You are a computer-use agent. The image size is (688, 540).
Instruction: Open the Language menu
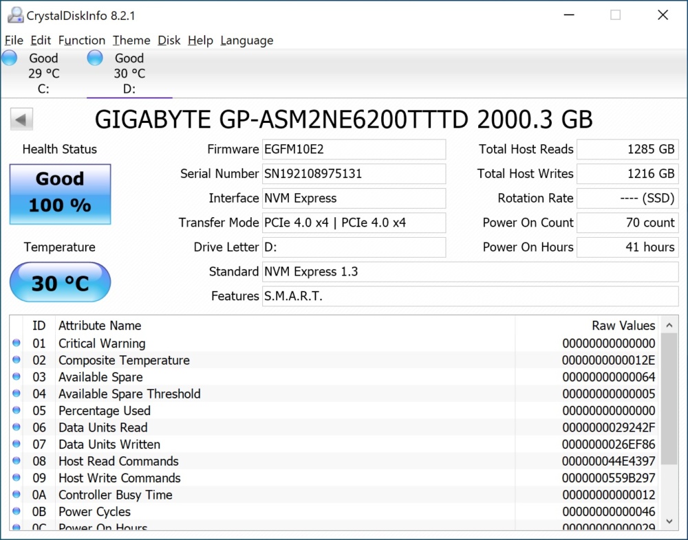point(246,41)
